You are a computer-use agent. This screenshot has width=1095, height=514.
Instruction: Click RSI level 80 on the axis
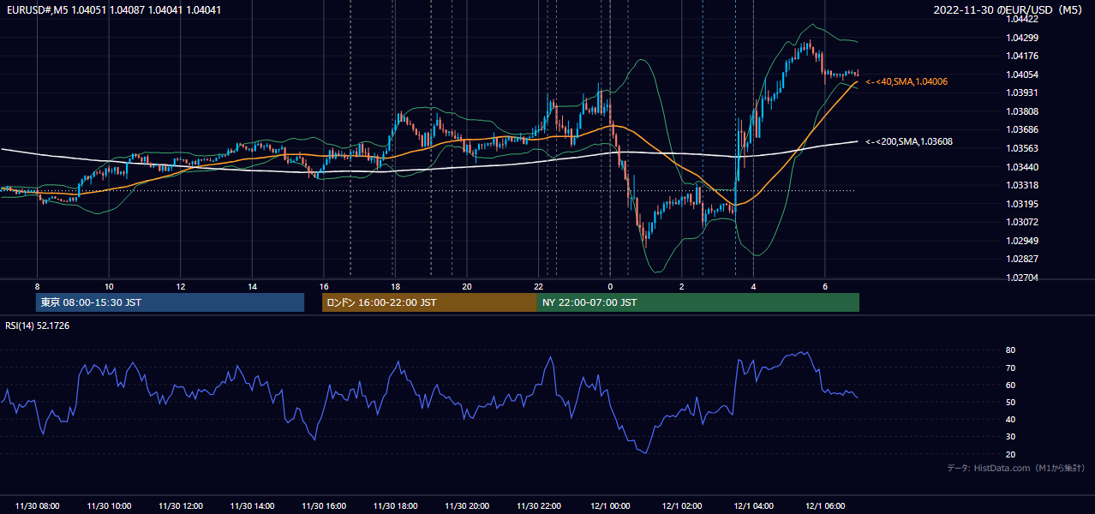click(1011, 350)
